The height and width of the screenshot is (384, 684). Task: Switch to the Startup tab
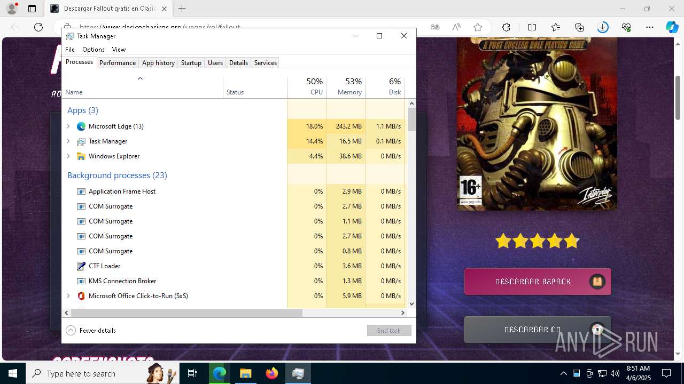coord(191,63)
